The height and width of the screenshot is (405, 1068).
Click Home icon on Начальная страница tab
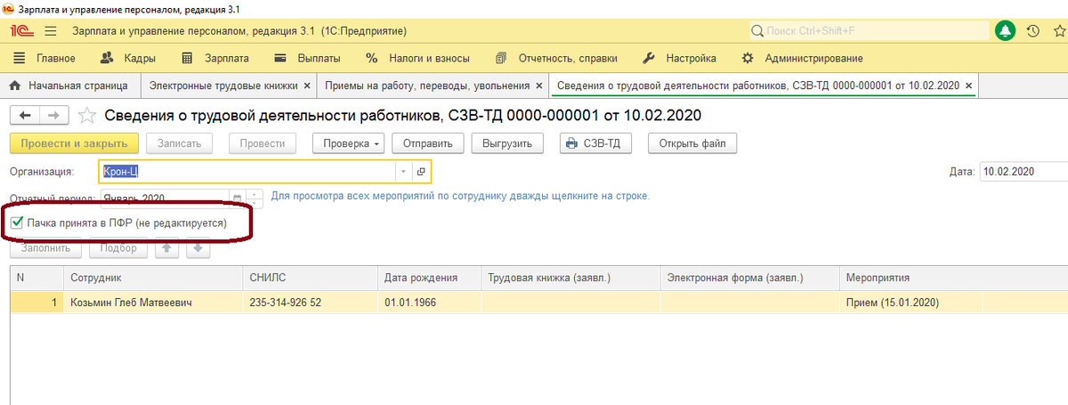pos(15,86)
